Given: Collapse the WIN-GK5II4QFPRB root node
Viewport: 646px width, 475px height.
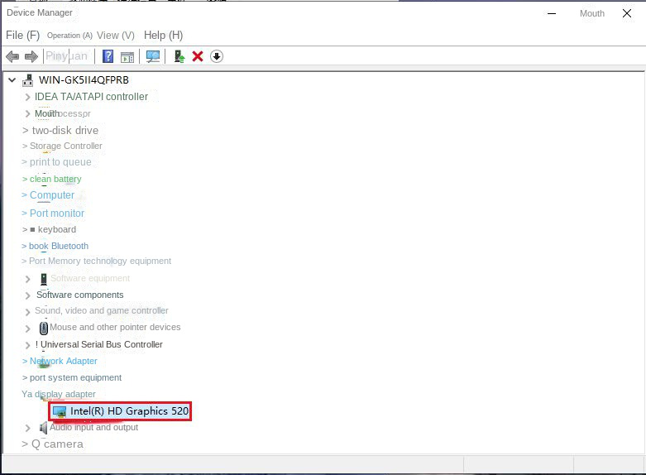Looking at the screenshot, I should [x=12, y=80].
